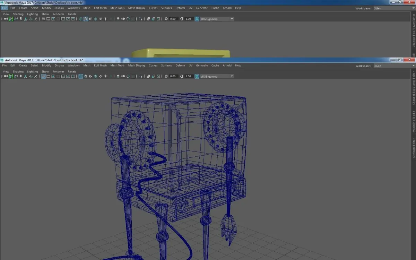Toggle the Grid display in front window
The image size is (416, 260).
click(x=43, y=76)
